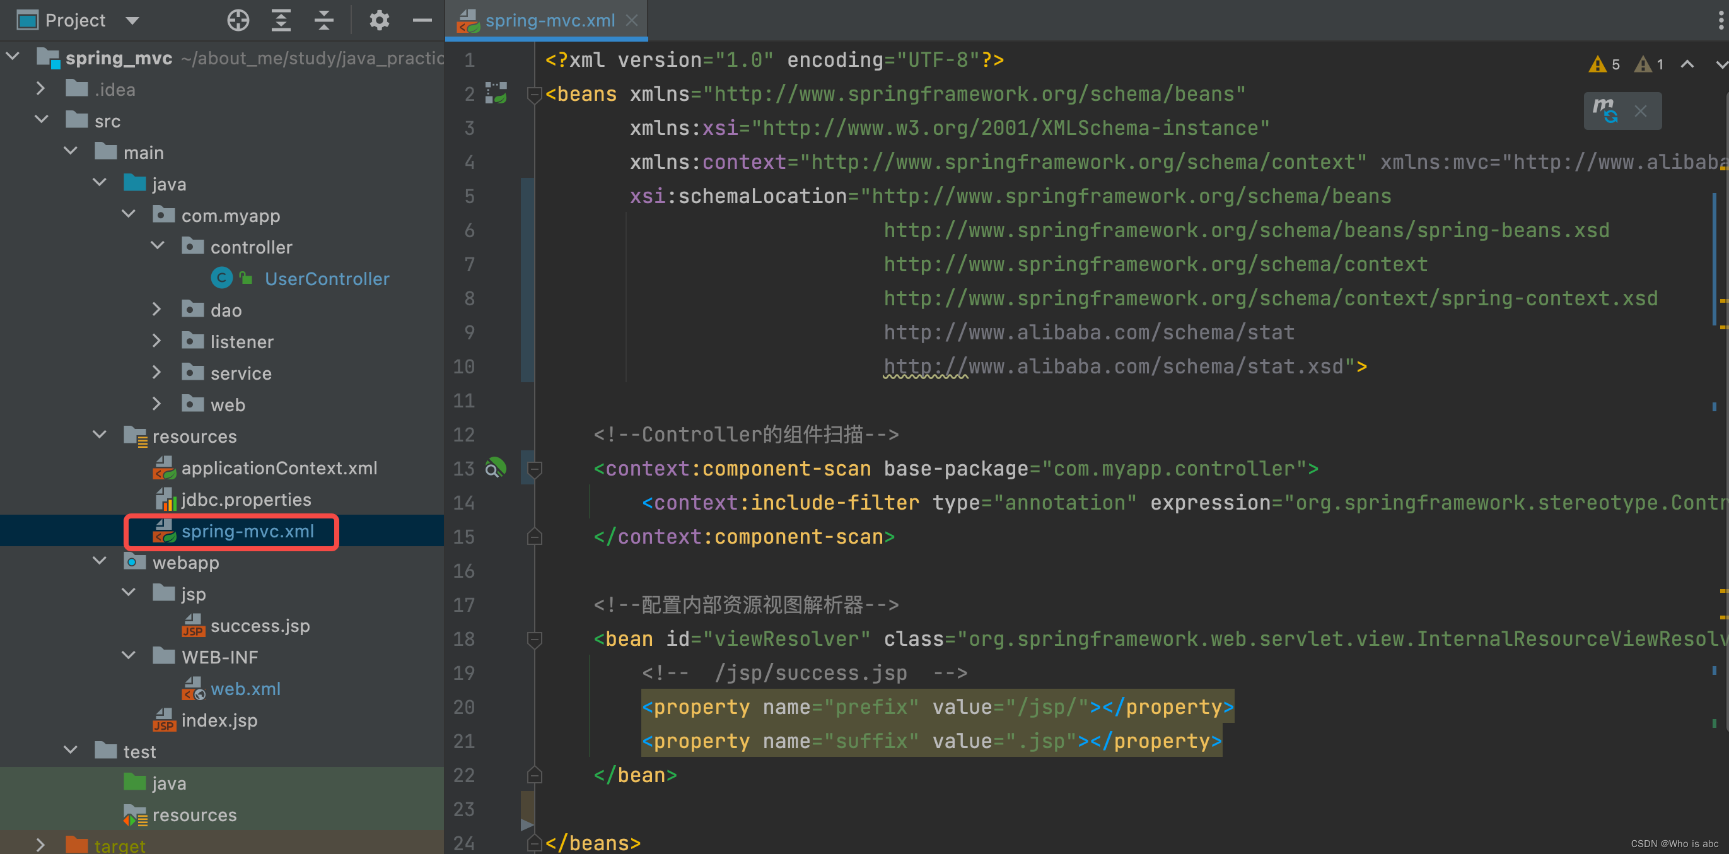Image resolution: width=1729 pixels, height=854 pixels.
Task: Select UserController class in the tree
Action: (326, 279)
